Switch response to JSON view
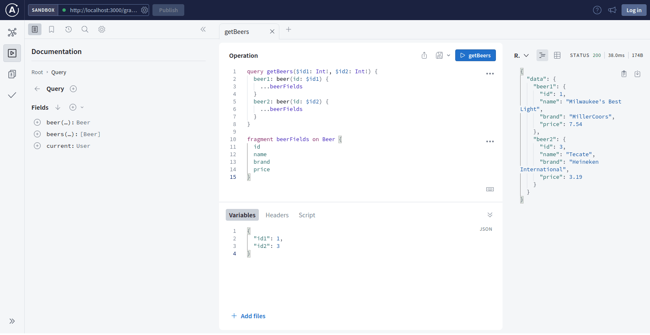650x335 pixels. click(542, 55)
